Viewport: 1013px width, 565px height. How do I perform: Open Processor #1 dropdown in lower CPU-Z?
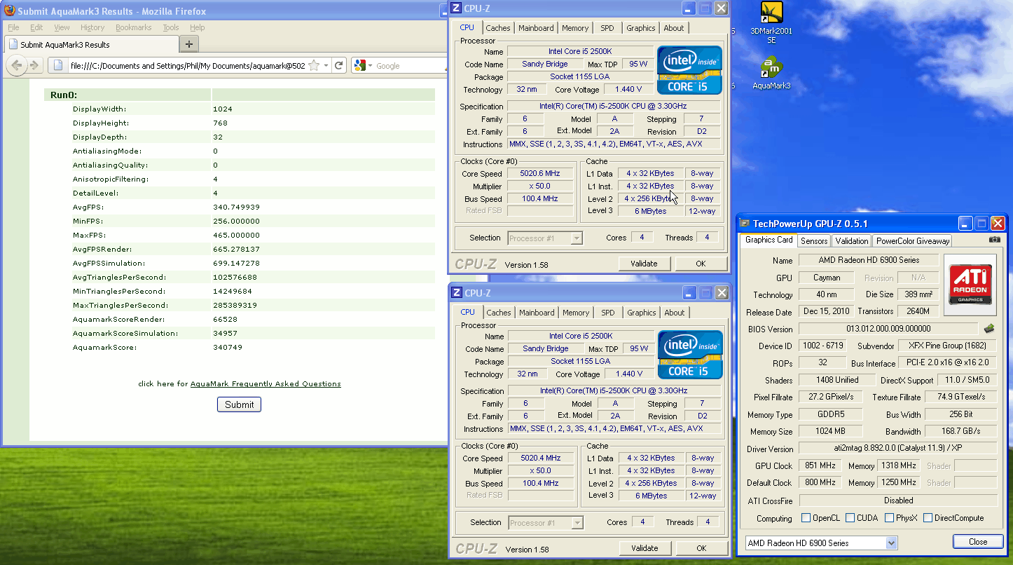click(x=577, y=523)
